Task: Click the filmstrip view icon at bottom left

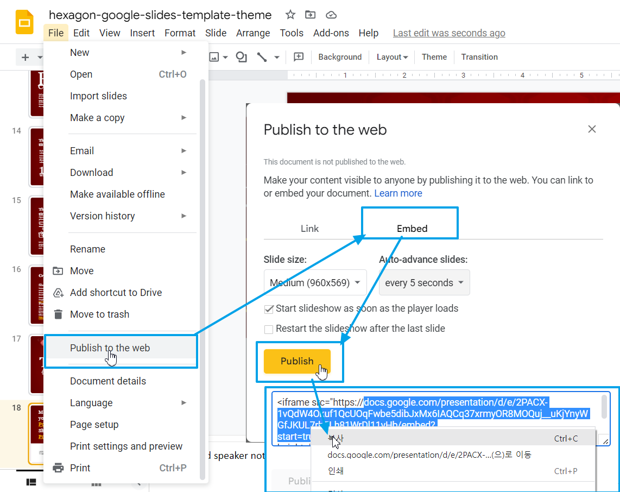Action: [x=31, y=482]
